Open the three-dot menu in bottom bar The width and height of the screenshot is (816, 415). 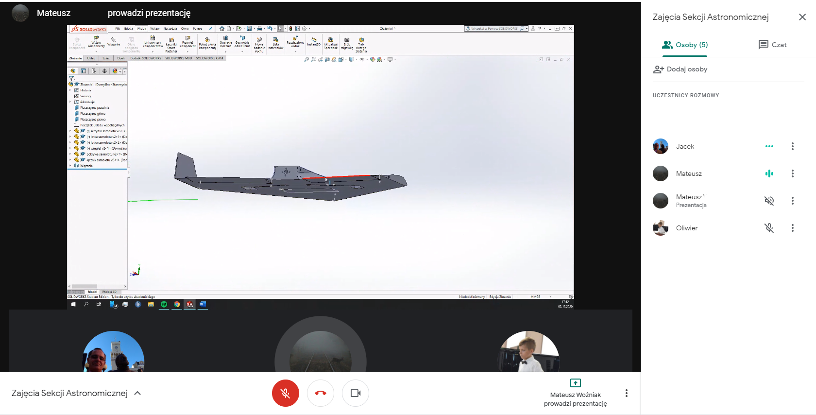click(x=627, y=393)
